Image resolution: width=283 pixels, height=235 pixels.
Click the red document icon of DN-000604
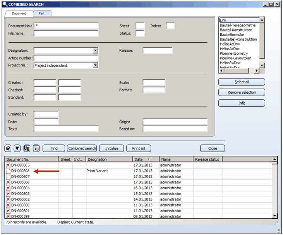[x=8, y=188]
